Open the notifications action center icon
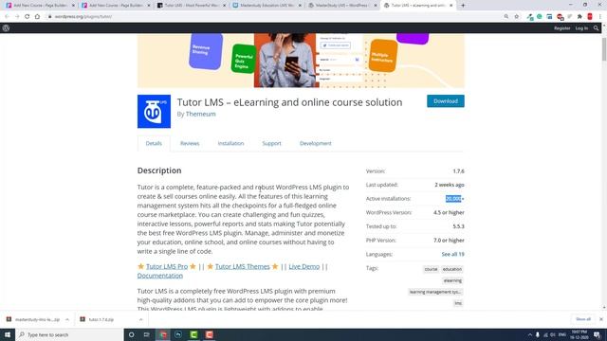 [597, 334]
